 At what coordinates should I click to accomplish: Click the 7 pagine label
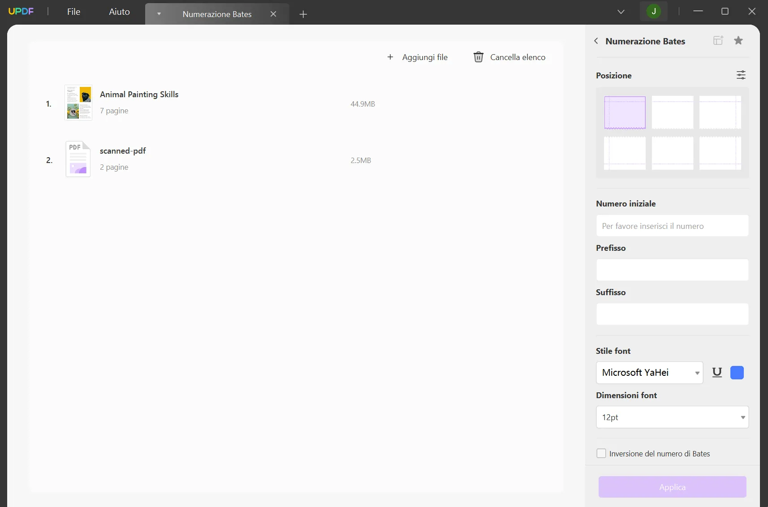[114, 111]
